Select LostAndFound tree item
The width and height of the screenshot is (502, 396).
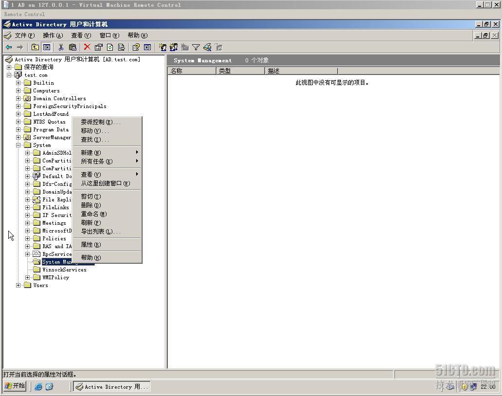click(51, 114)
